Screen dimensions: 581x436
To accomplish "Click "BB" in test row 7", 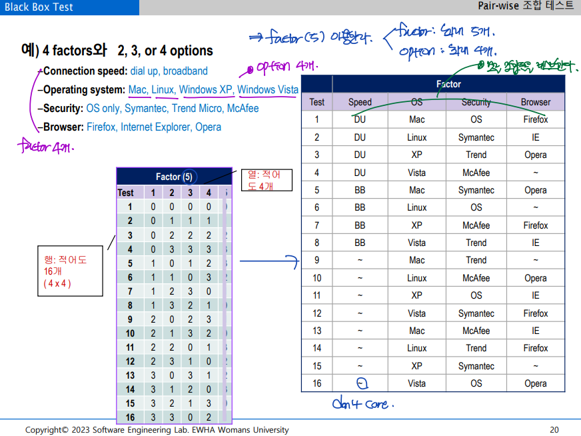I will coord(360,225).
